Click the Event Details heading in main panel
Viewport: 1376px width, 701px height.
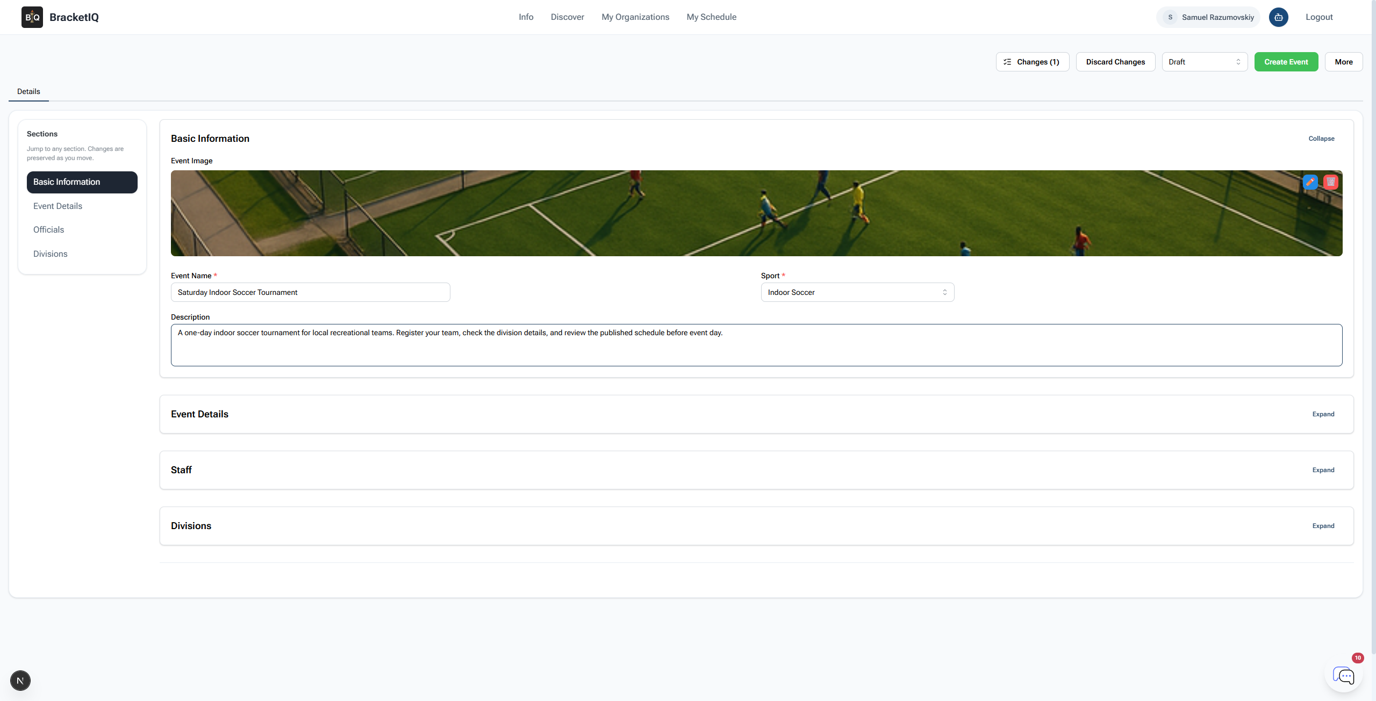click(x=199, y=414)
